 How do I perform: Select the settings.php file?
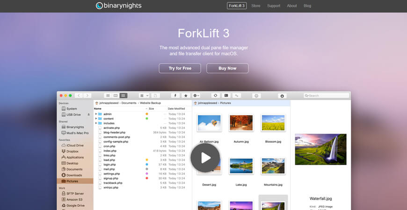[112, 174]
